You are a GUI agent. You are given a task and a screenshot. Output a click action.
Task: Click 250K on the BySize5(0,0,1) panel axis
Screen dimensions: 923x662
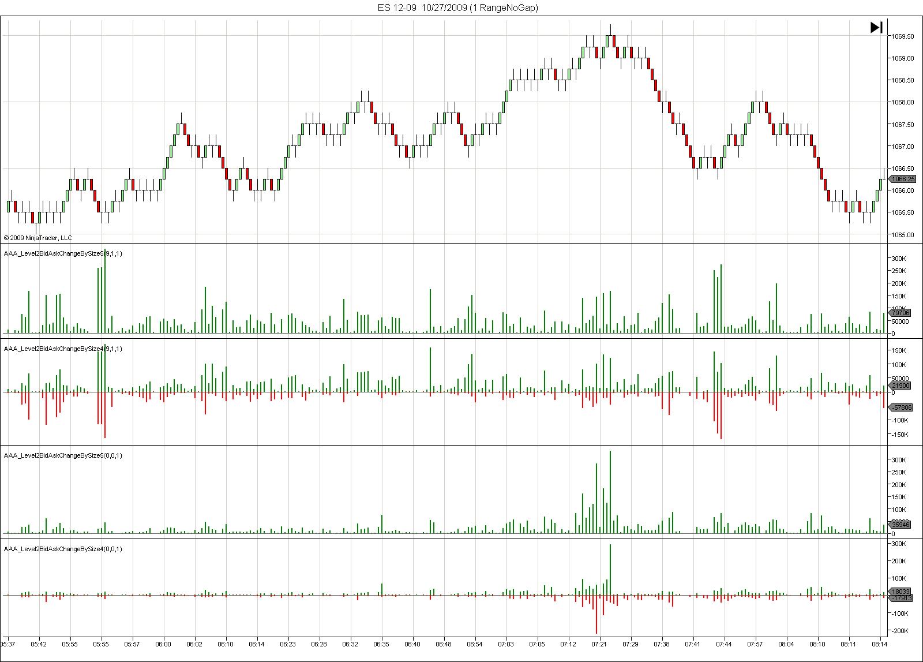click(899, 473)
